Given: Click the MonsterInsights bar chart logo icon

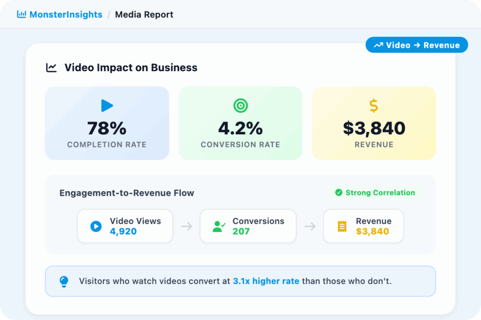Looking at the screenshot, I should (x=22, y=15).
